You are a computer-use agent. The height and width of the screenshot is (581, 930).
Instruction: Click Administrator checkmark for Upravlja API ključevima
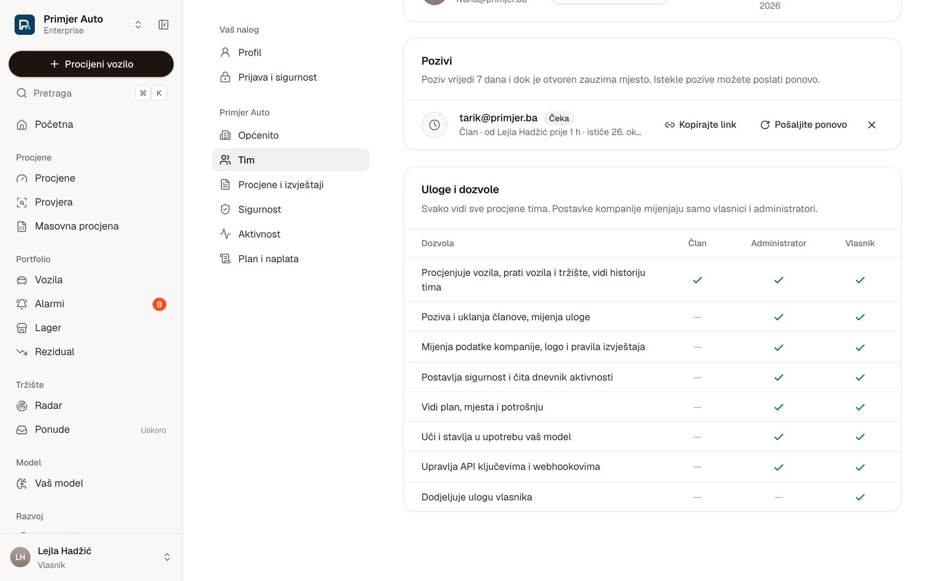click(x=779, y=467)
